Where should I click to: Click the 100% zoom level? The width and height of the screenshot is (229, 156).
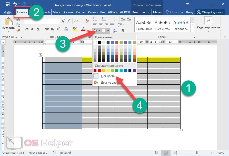point(220,153)
